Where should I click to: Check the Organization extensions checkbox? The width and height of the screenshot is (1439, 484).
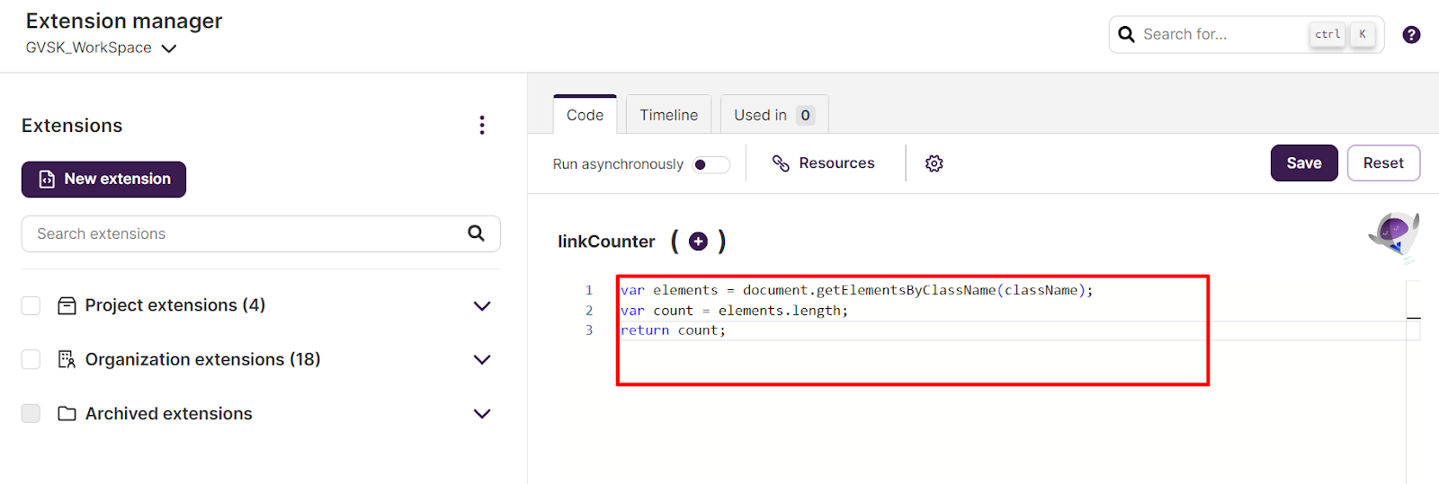[31, 359]
